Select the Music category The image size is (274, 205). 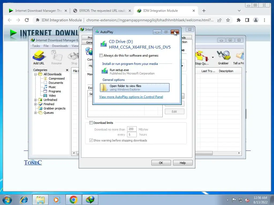(x=52, y=87)
